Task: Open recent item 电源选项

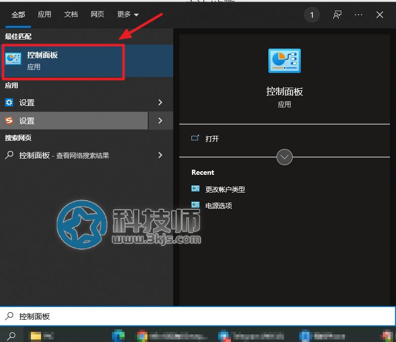Action: 218,205
